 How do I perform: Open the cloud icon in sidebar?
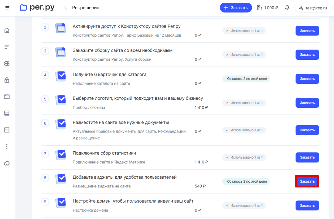[x=7, y=163]
